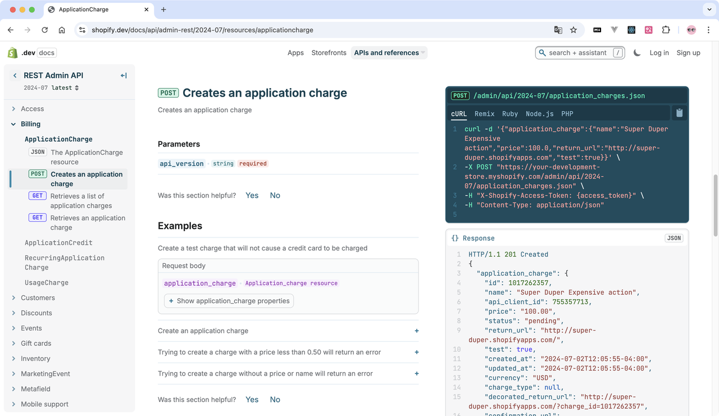Open ApplicationCharge sidebar heading
Viewport: 719px width, 416px height.
pos(58,139)
